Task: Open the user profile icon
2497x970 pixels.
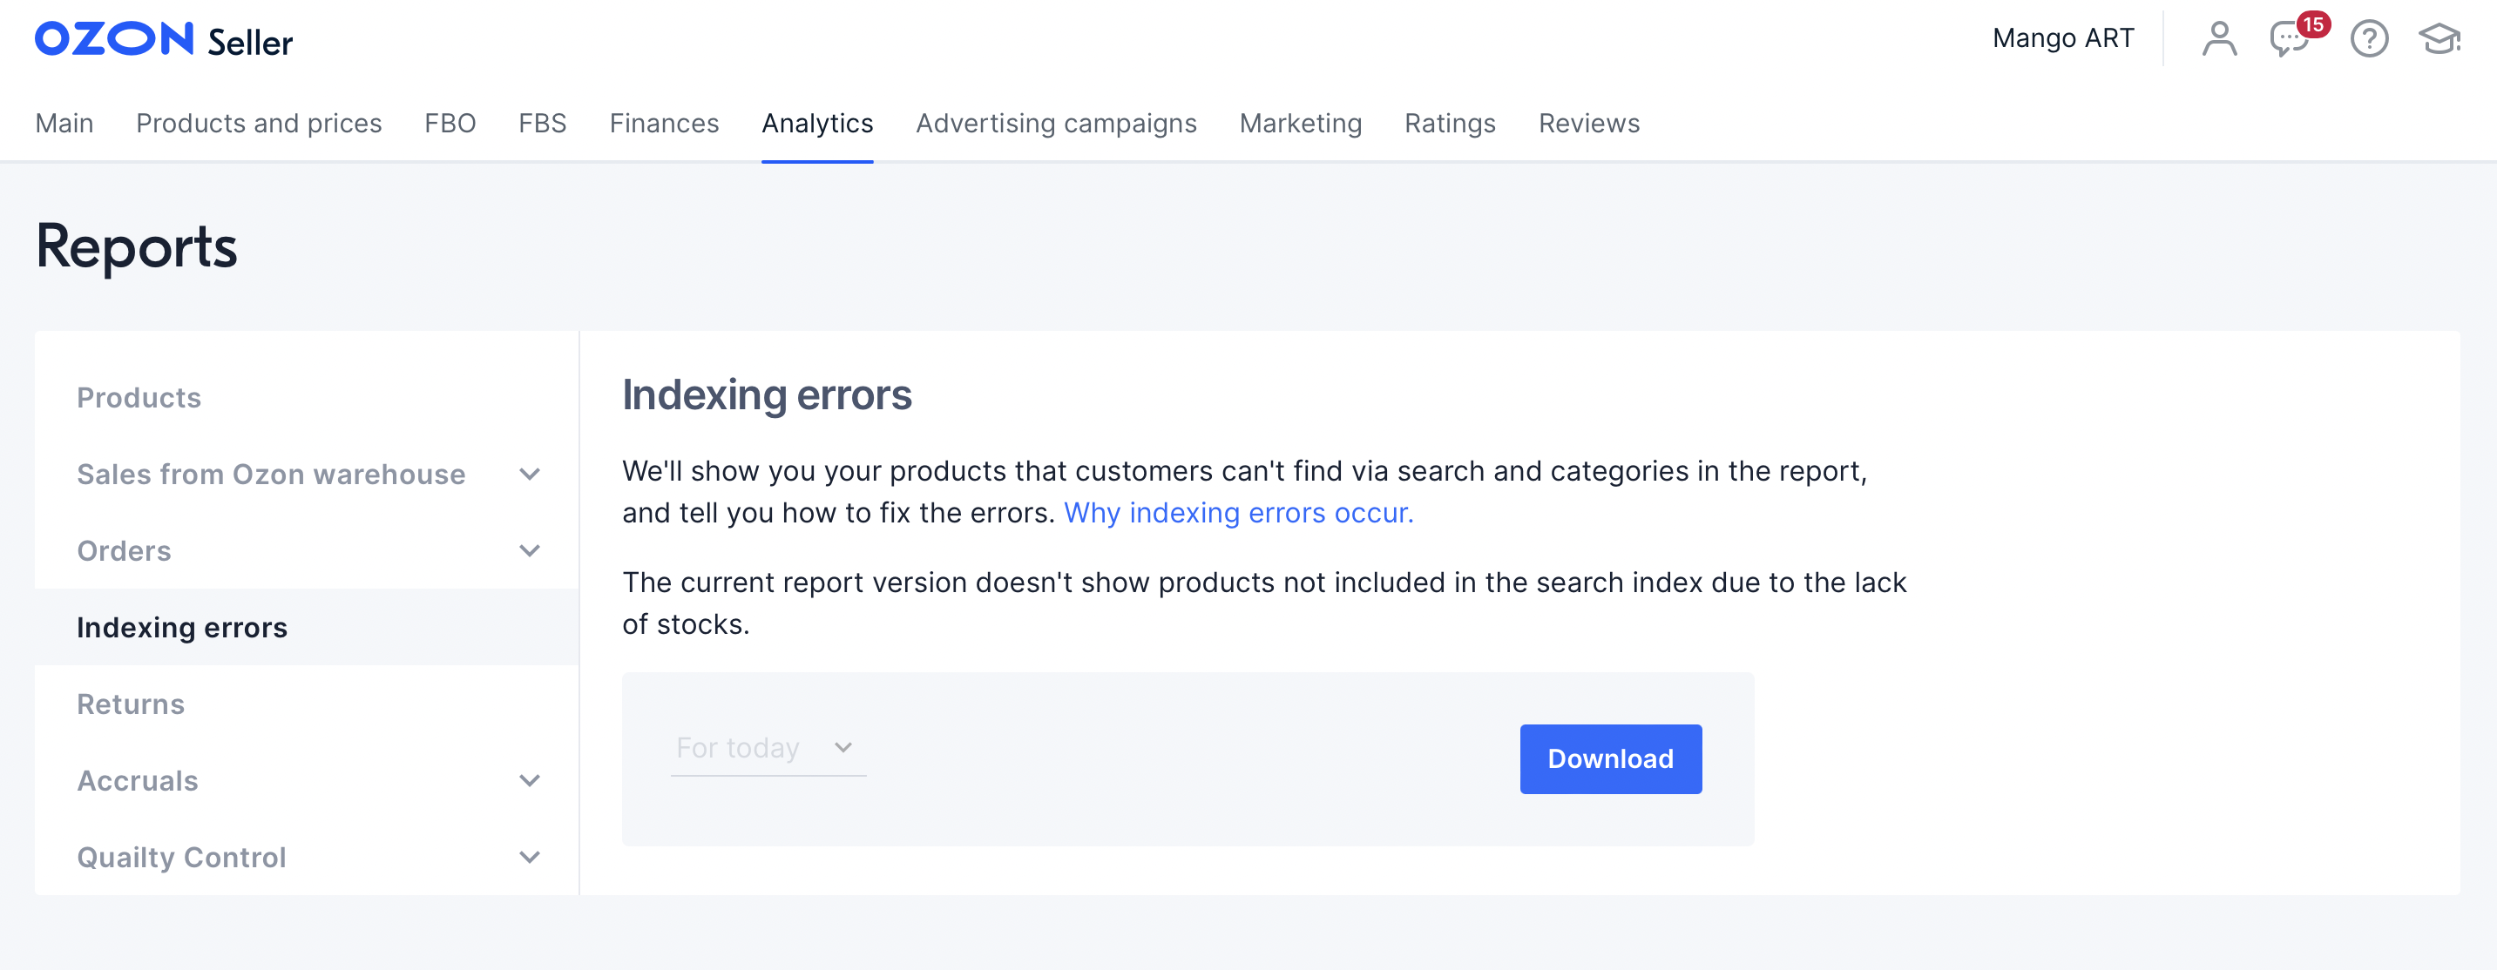Action: pos(2219,39)
